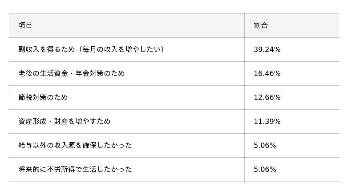The image size is (356, 195).
Task: Click the word 財産 in the fourth row
Action: [68, 122]
